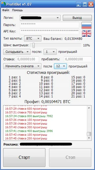
Task: Switch interface to English UK flag
Action: click(x=87, y=33)
